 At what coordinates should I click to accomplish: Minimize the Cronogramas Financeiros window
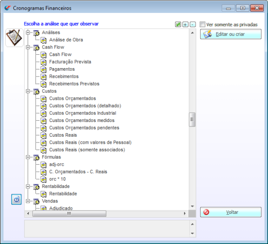[228, 8]
